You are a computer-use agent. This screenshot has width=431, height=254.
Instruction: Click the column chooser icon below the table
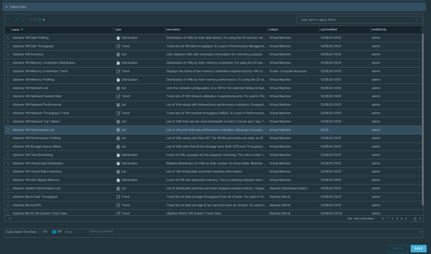[x=10, y=219]
